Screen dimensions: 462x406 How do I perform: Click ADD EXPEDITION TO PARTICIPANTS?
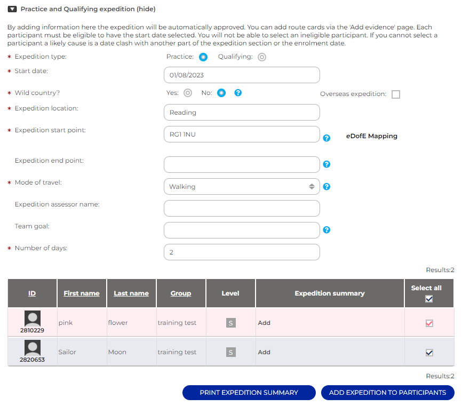coord(388,392)
